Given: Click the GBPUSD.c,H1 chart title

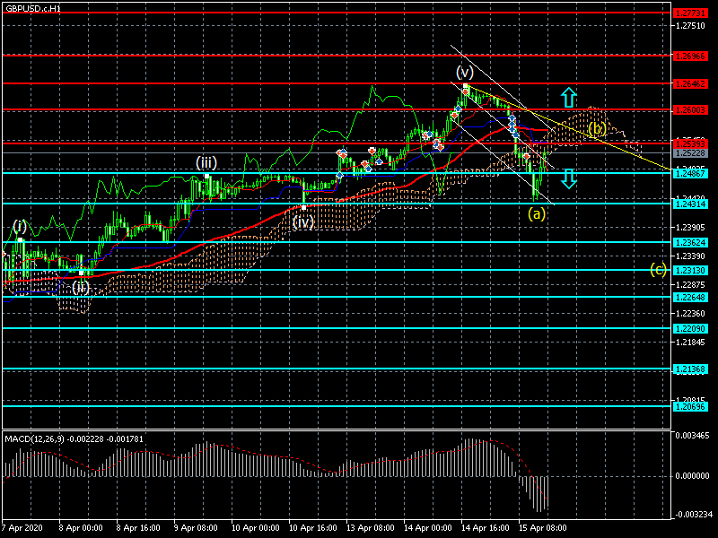Looking at the screenshot, I should click(32, 7).
